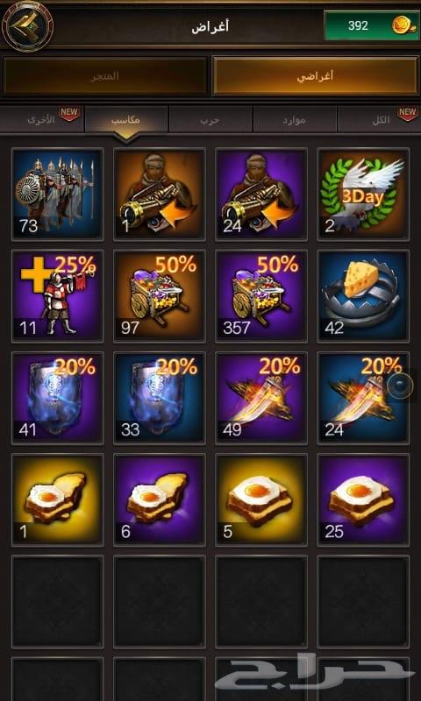Switch to the أغراضي tab
421x701 pixels.
pyautogui.click(x=315, y=76)
